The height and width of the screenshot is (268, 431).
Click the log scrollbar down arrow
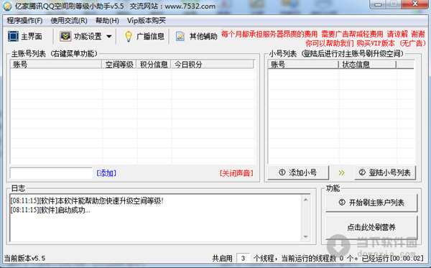[x=306, y=236]
